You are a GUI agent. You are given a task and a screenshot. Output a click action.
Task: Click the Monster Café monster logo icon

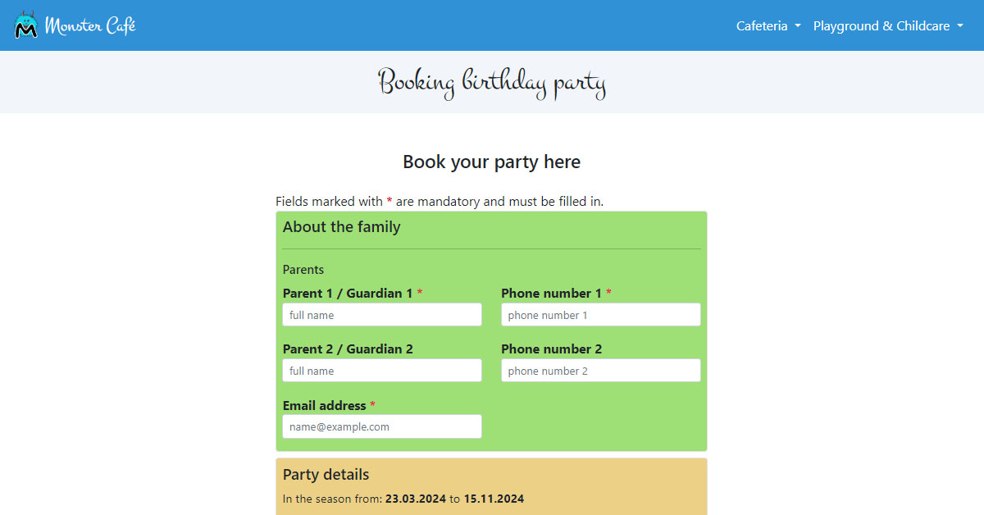pos(25,25)
